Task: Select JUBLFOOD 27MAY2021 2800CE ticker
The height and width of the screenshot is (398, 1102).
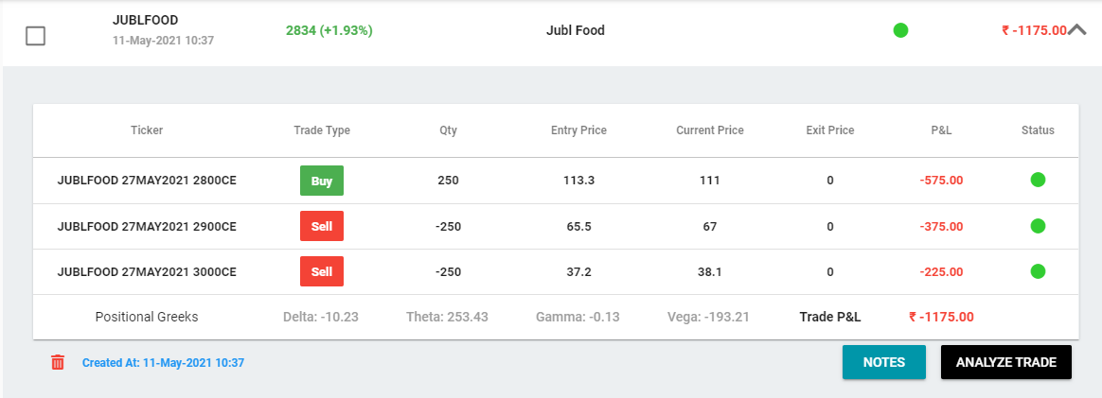Action: point(147,181)
